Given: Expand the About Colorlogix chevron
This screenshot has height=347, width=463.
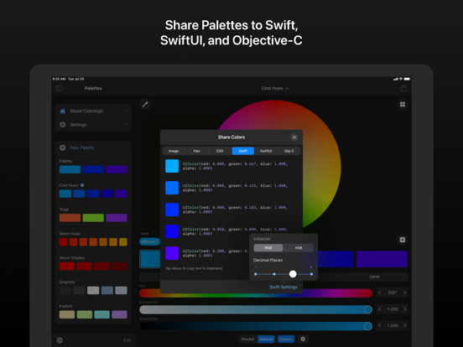Looking at the screenshot, I should coord(126,111).
